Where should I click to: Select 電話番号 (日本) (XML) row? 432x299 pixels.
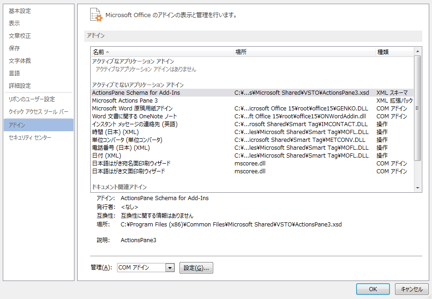point(252,147)
